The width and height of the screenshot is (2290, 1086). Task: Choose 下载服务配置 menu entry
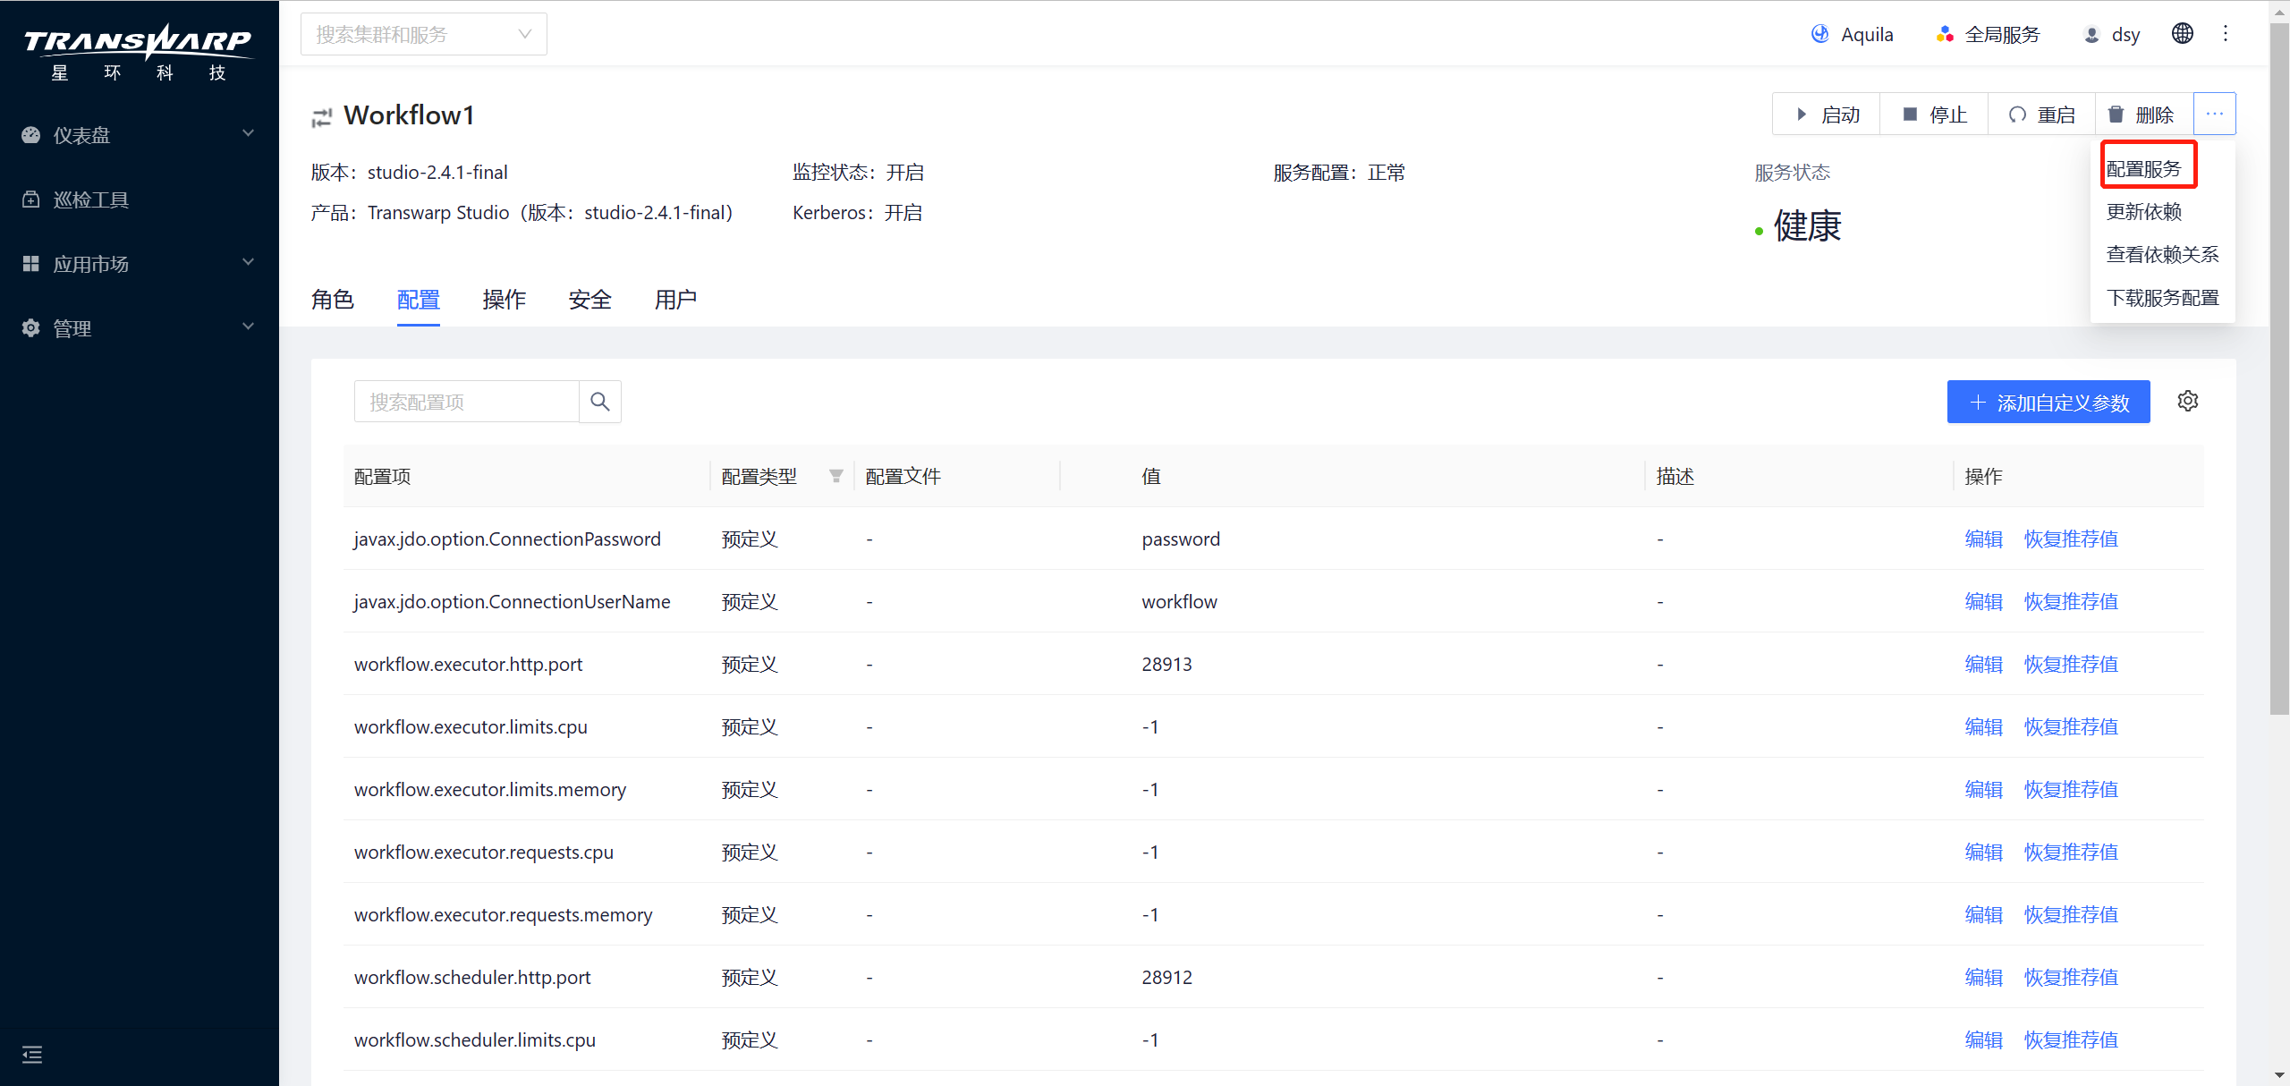tap(2162, 298)
